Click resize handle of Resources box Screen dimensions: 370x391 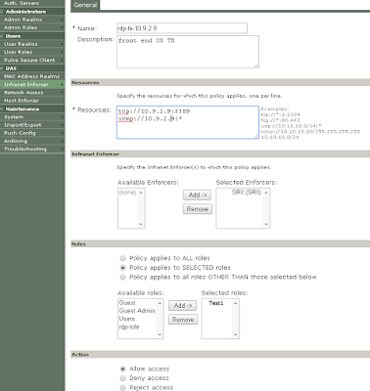(x=256, y=137)
